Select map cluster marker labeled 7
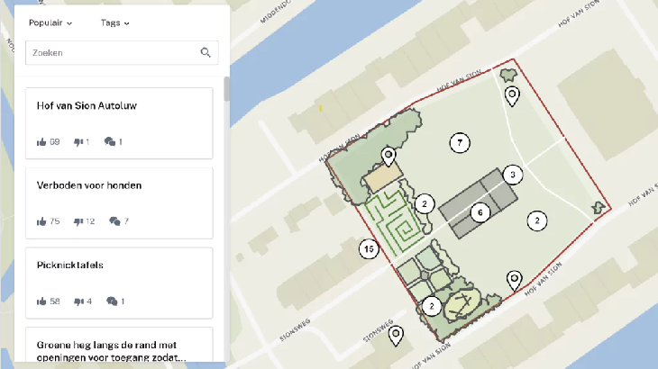The image size is (658, 369). click(x=460, y=143)
